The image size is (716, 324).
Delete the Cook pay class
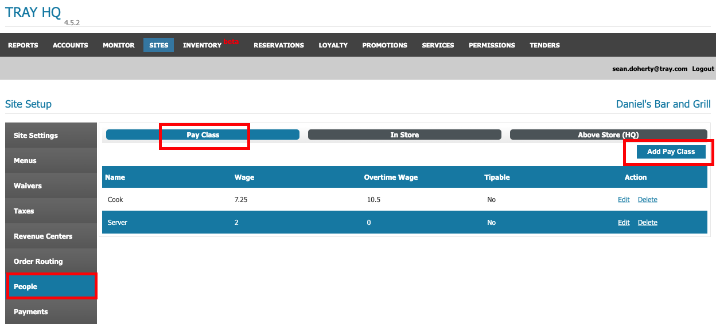(647, 200)
